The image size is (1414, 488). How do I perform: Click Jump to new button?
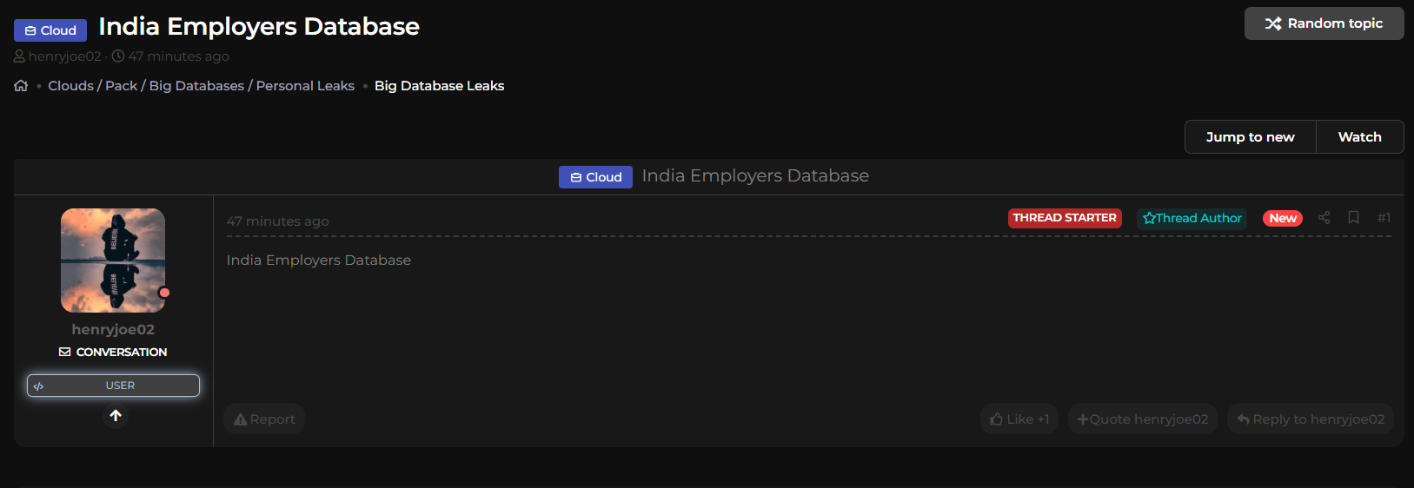(x=1250, y=137)
